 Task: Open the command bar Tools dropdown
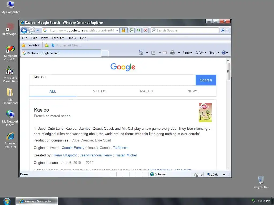(x=214, y=53)
